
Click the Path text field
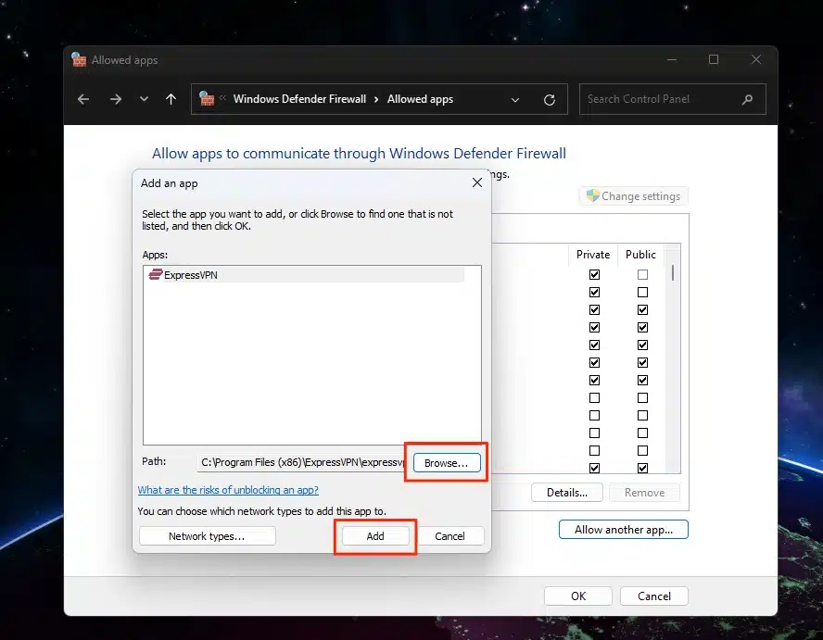pyautogui.click(x=301, y=462)
